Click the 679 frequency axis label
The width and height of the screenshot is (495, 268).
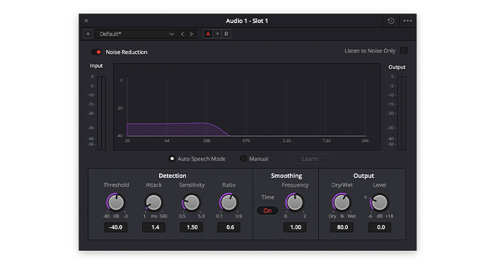point(246,141)
